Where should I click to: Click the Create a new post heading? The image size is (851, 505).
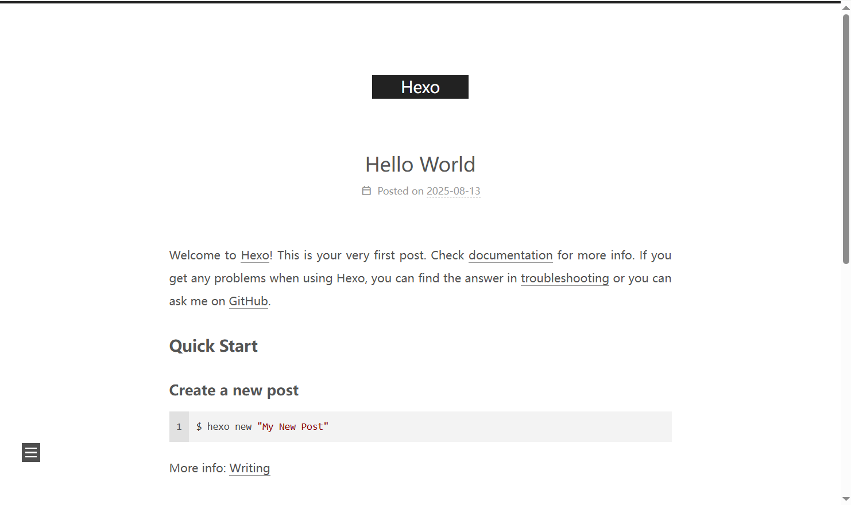click(234, 390)
